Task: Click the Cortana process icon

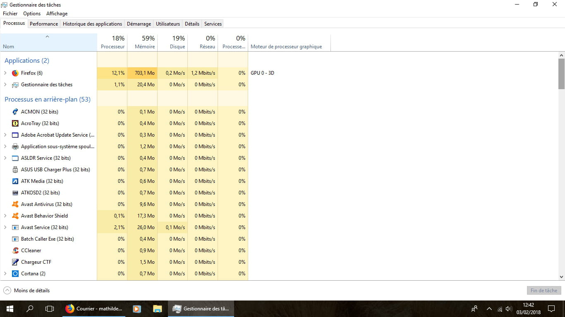Action: click(15, 274)
